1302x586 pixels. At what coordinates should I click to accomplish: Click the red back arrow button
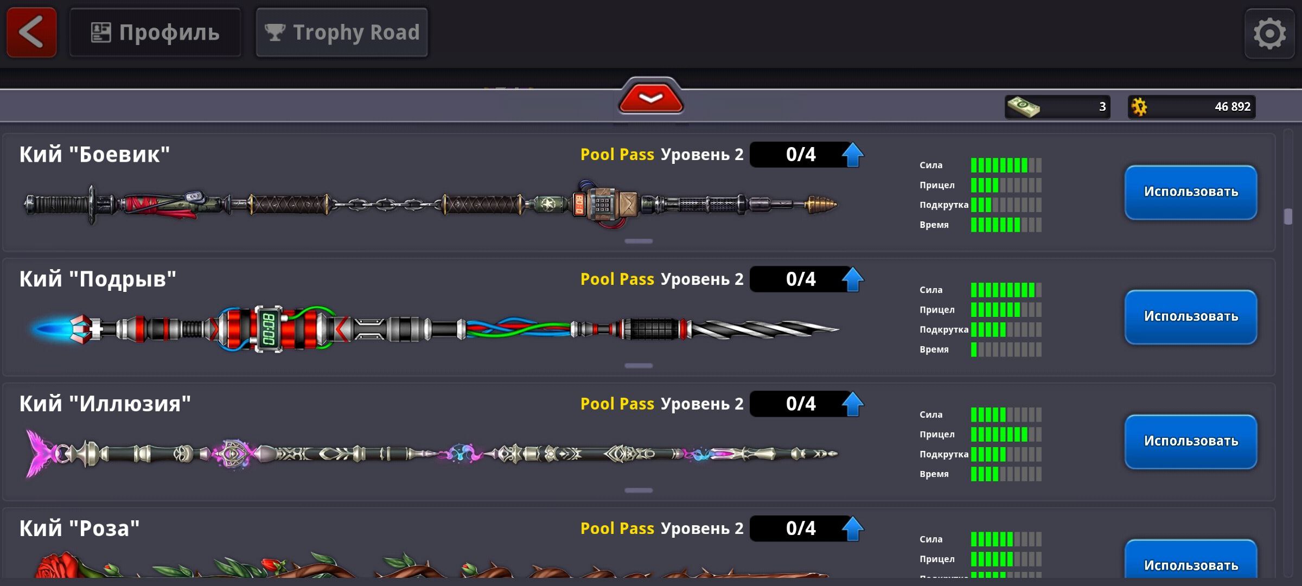(31, 32)
